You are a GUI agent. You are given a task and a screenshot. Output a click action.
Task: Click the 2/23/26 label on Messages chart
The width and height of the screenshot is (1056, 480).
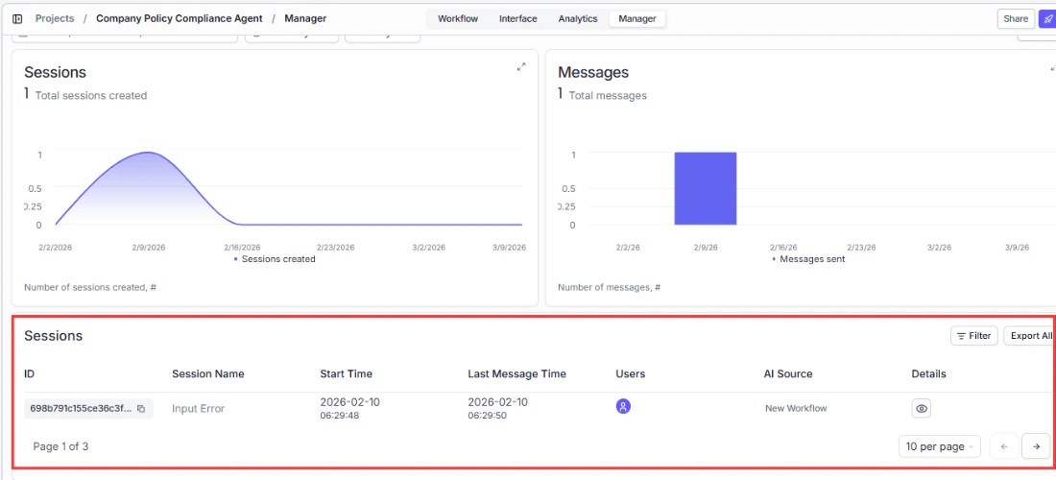point(861,248)
